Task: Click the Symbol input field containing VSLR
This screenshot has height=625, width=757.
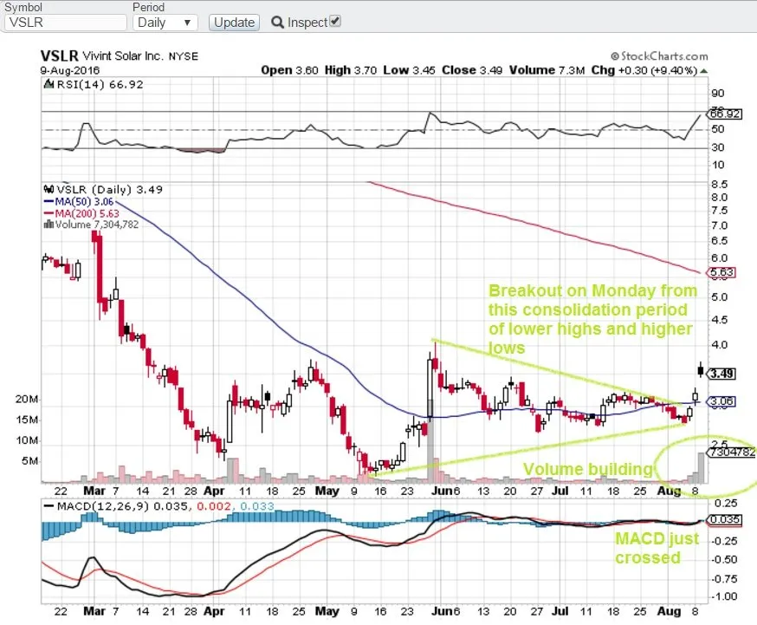Action: click(x=66, y=23)
